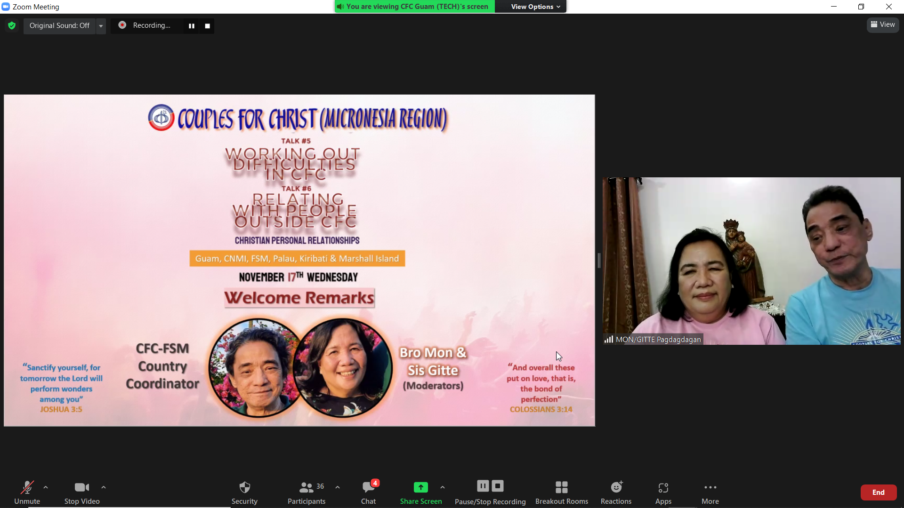Click the CFC logo on the slide
Viewport: 904px width, 508px height.
click(161, 118)
